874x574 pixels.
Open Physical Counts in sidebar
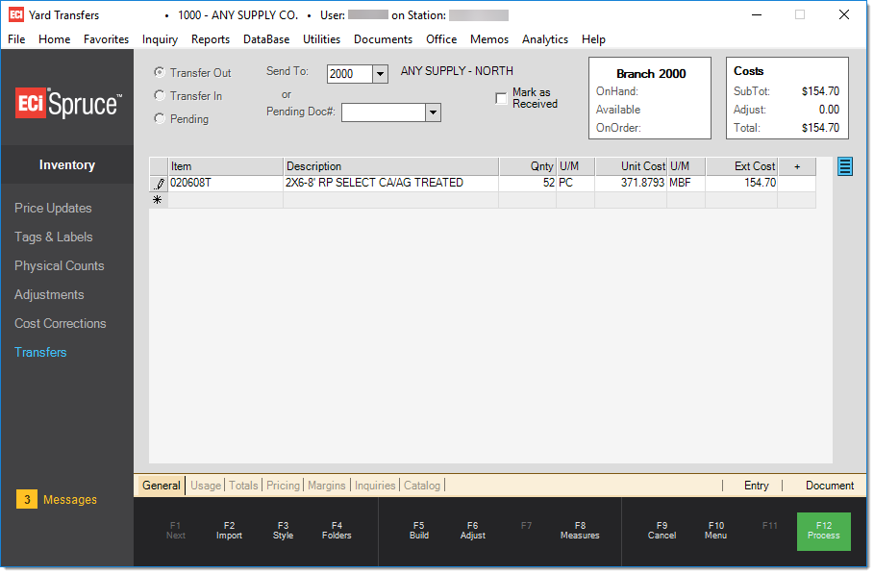[60, 267]
